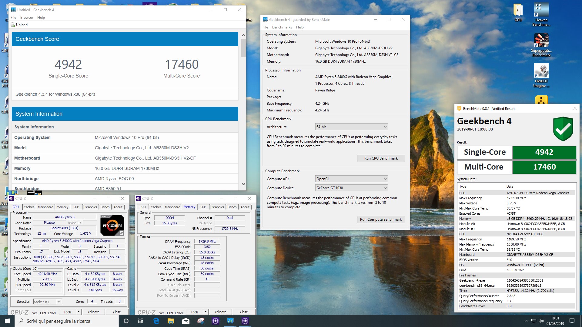Viewport: 582px width, 327px height.
Task: Open the network status tray icon
Action: click(x=534, y=321)
